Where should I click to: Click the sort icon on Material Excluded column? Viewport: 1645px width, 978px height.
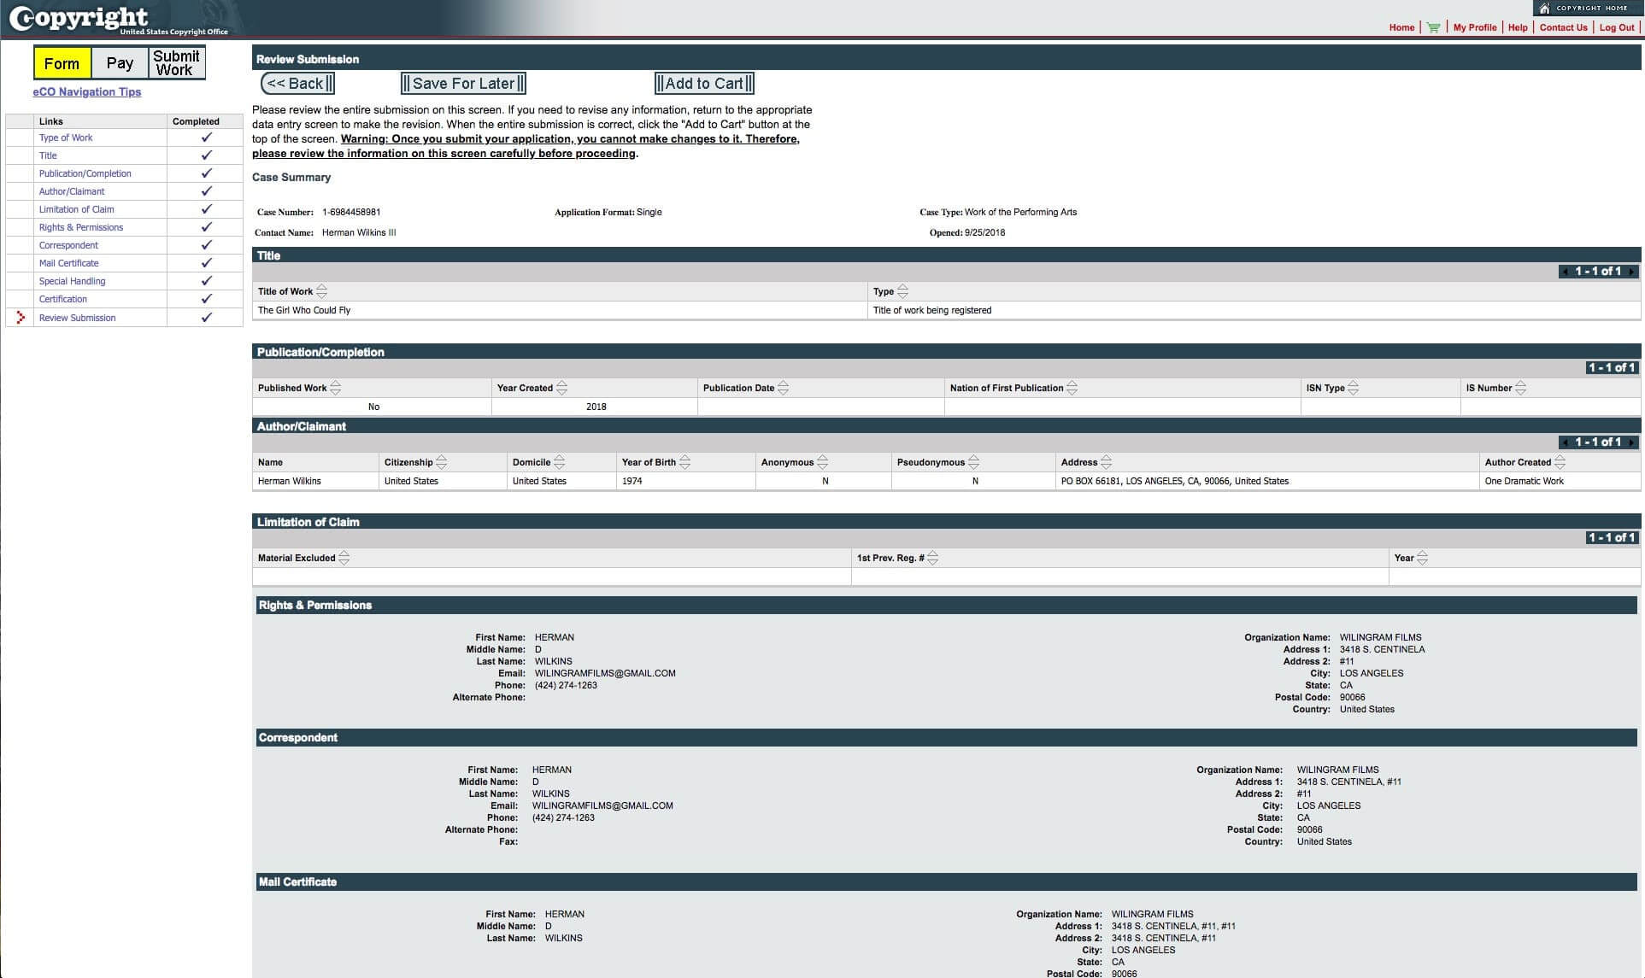point(344,558)
